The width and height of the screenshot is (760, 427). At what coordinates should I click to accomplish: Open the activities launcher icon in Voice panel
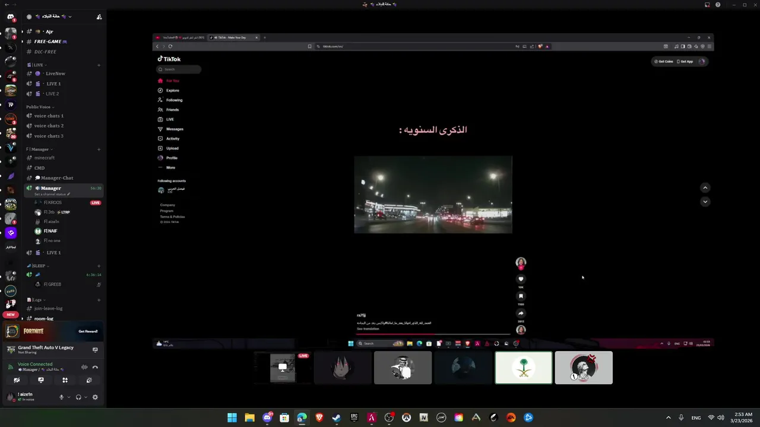pyautogui.click(x=65, y=380)
